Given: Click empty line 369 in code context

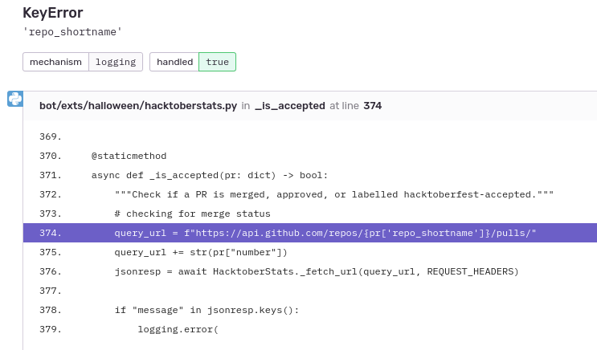Looking at the screenshot, I should (310, 136).
